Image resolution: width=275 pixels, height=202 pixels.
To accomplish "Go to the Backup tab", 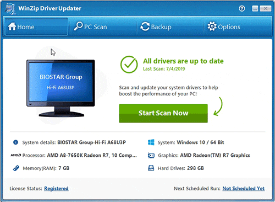I will click(170, 26).
